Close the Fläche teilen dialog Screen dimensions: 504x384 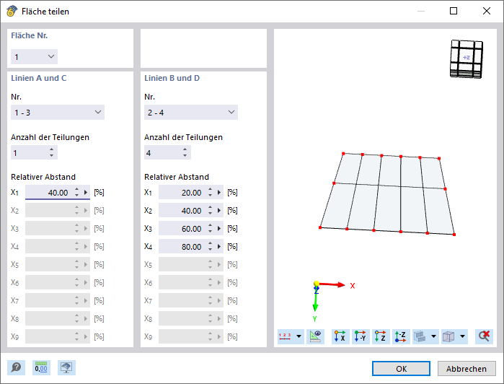coord(487,11)
